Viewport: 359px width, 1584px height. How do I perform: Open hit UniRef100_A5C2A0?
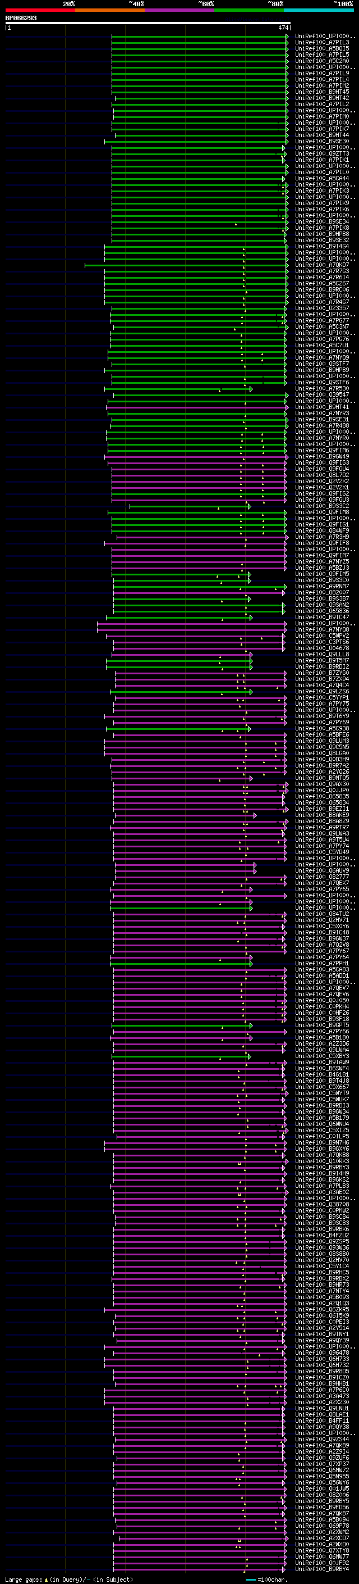click(x=322, y=61)
